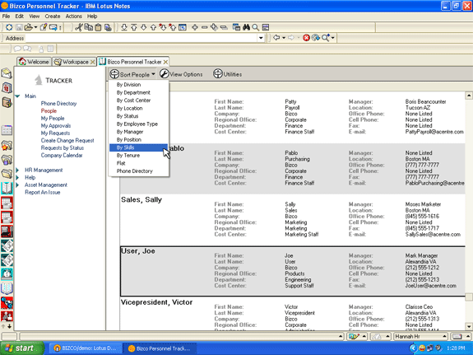
Task: Click the chat bubble icon below address bar
Action: point(17,49)
